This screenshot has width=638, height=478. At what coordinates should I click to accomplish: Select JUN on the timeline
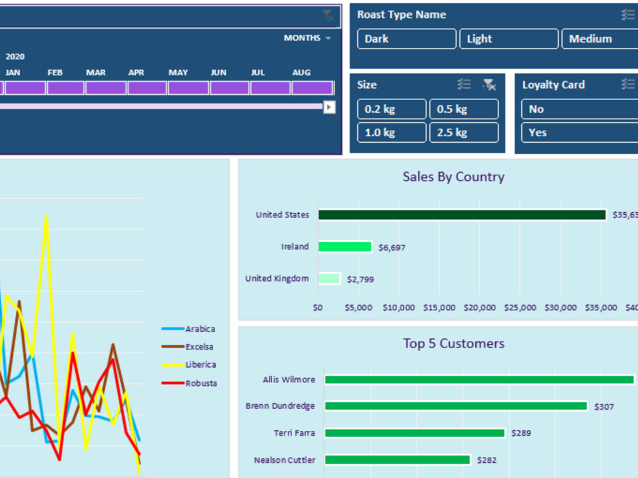230,88
